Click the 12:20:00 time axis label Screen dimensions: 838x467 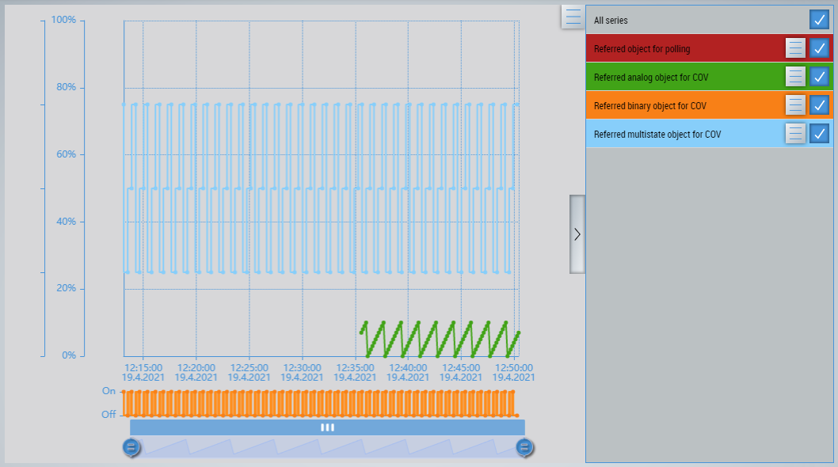tap(196, 367)
